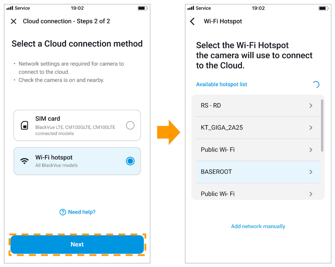Go back from Wi-Fi Hotspot screen
Image resolution: width=335 pixels, height=267 pixels.
point(192,21)
